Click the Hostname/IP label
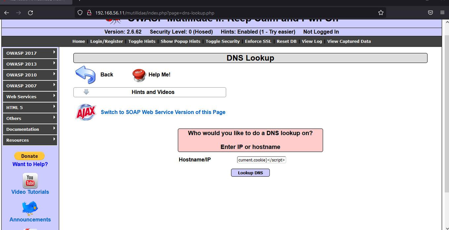449x230 pixels. pyautogui.click(x=195, y=160)
